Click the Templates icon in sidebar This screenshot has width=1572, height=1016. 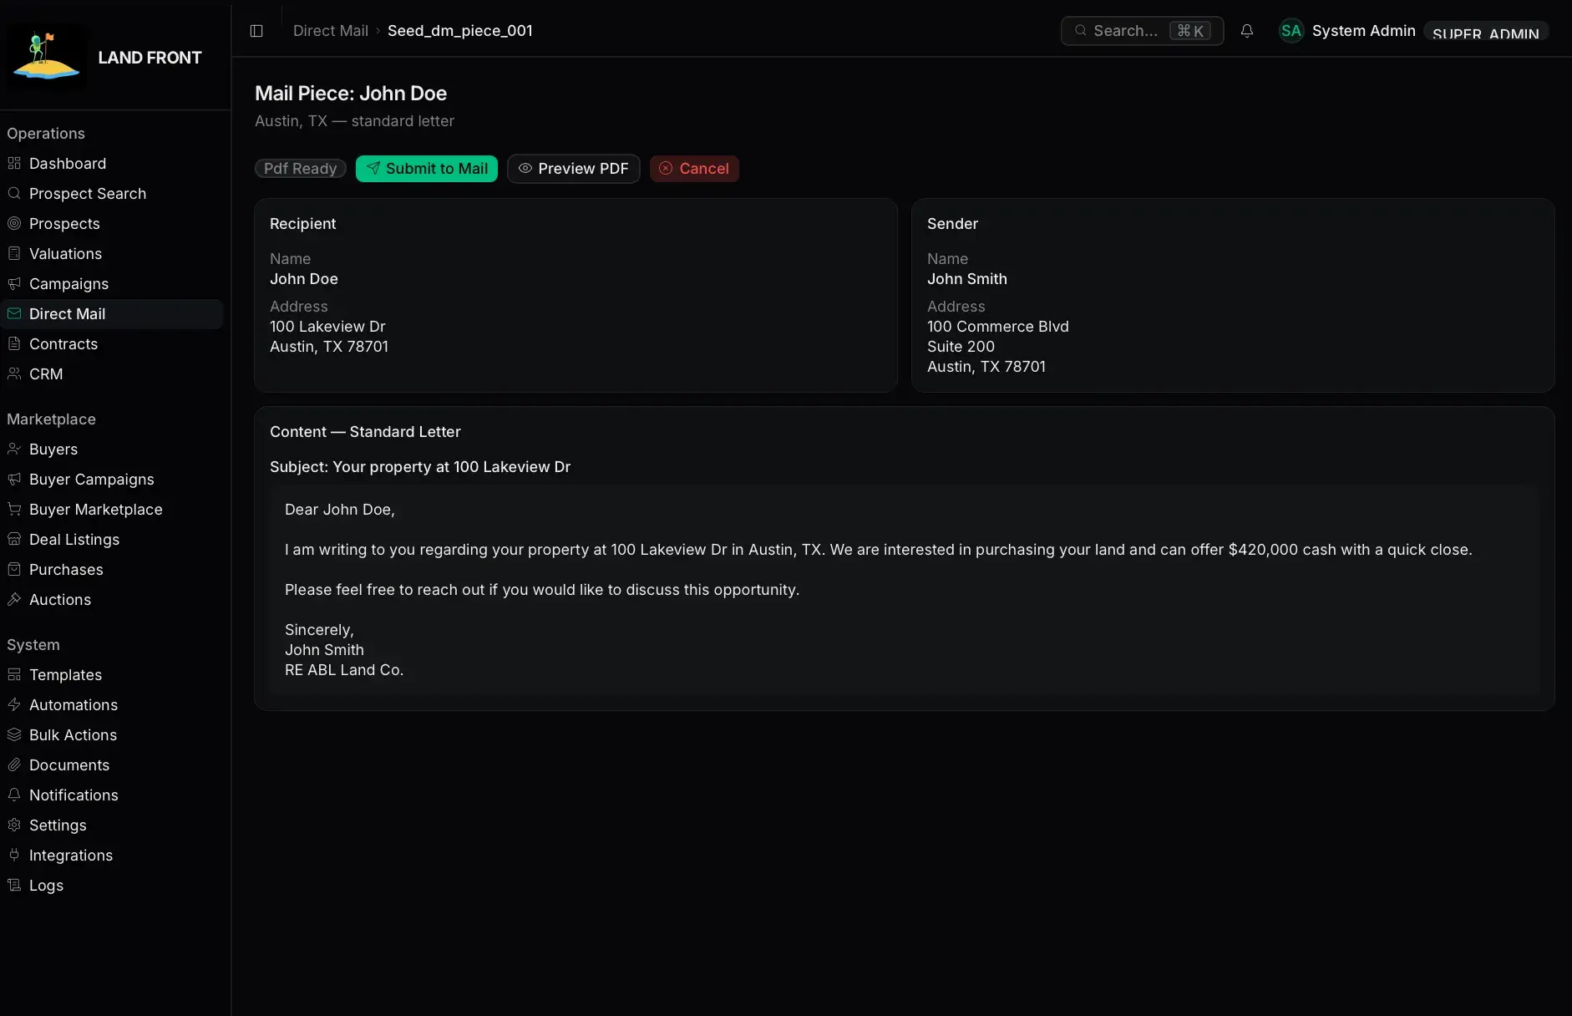(x=14, y=674)
